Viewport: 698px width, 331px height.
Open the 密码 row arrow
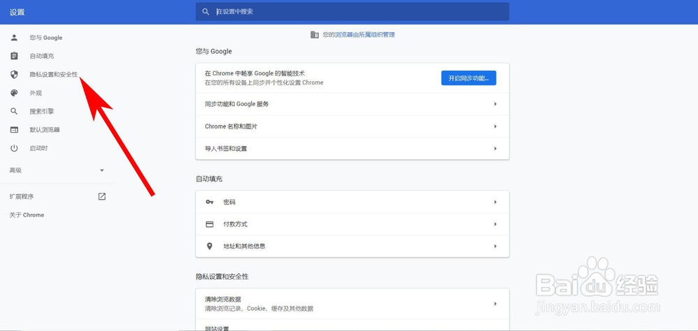tap(496, 202)
